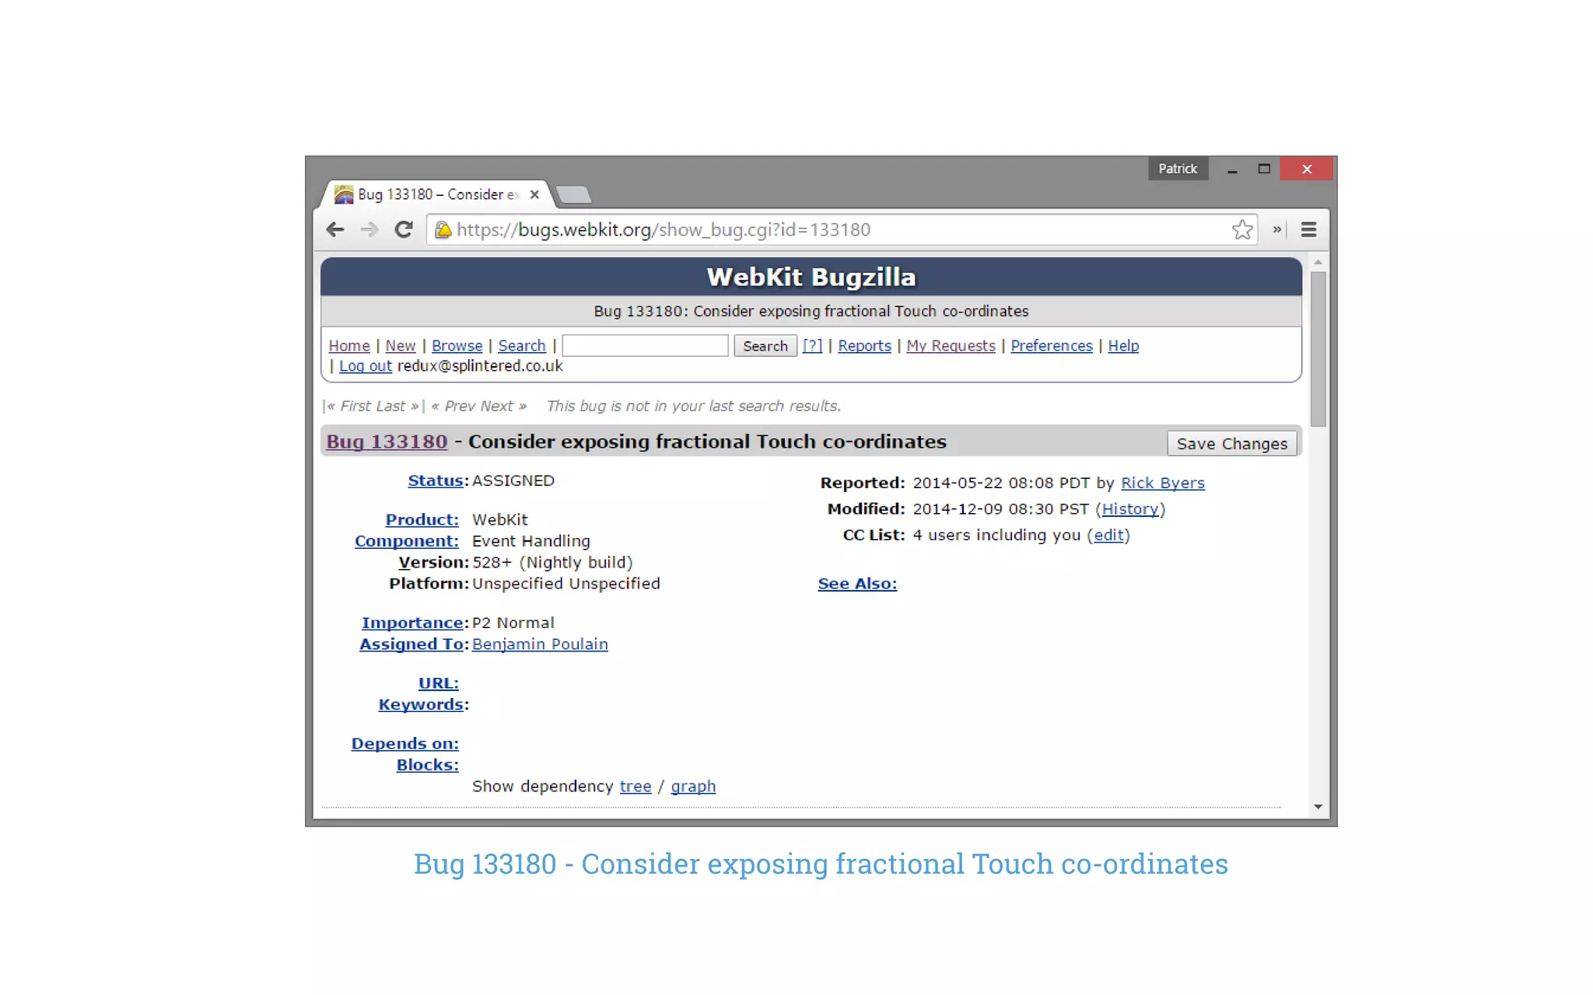Click the '528+ (Nightly build)' version value
The width and height of the screenshot is (1593, 995).
point(552,563)
